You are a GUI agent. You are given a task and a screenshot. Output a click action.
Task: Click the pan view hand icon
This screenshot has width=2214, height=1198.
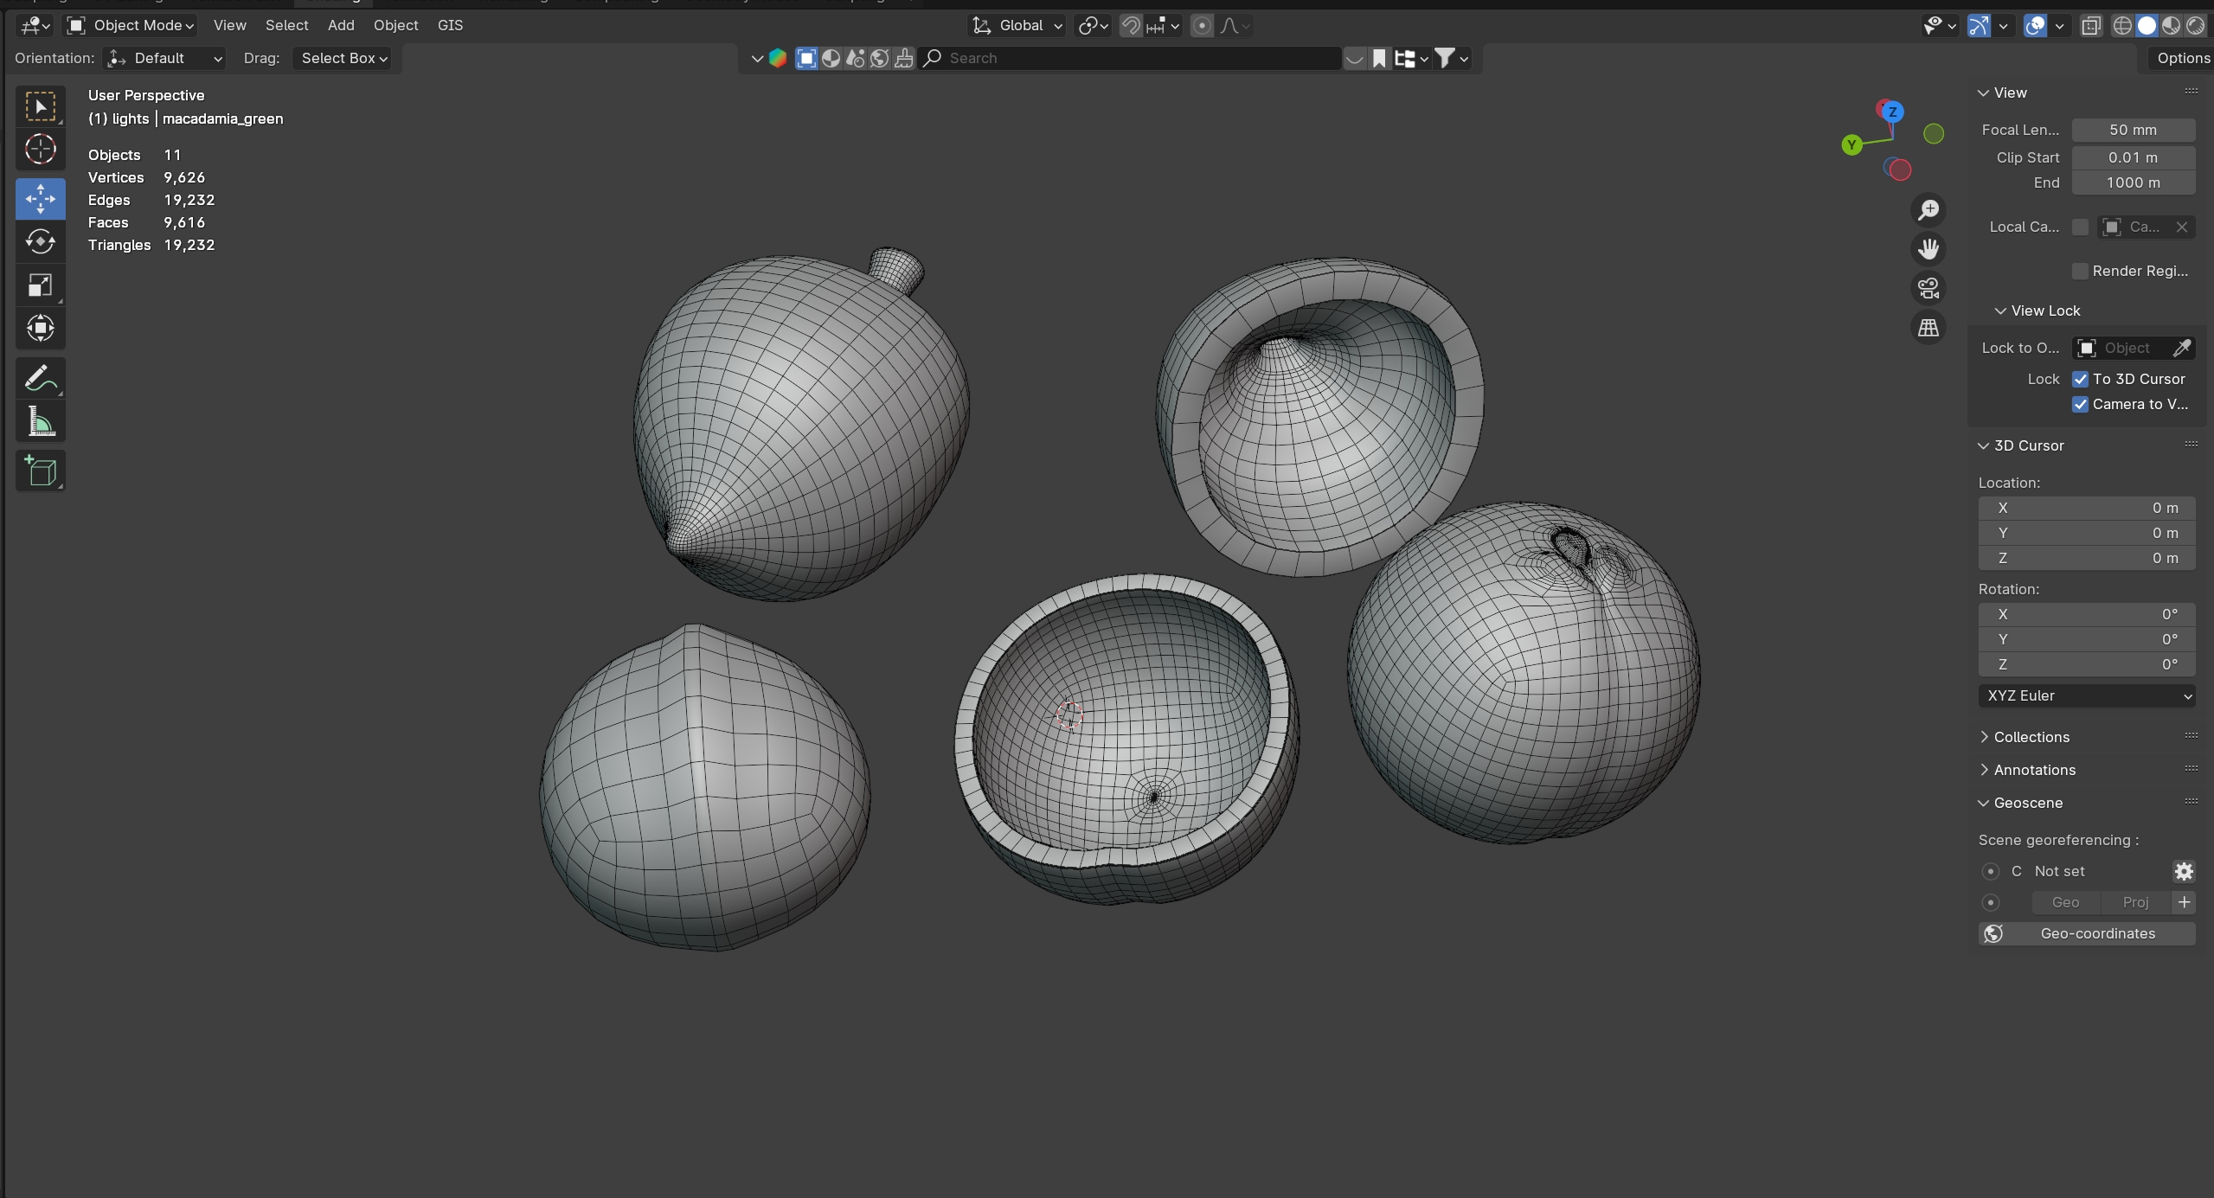coord(1928,249)
